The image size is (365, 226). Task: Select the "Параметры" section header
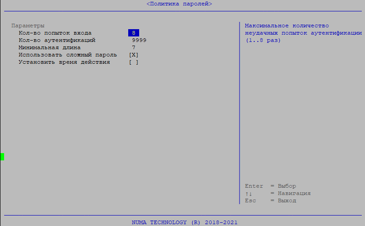28,26
